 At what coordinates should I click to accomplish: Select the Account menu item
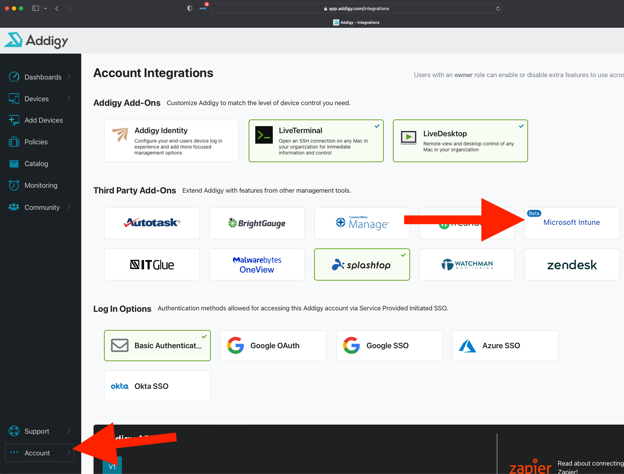tap(37, 453)
